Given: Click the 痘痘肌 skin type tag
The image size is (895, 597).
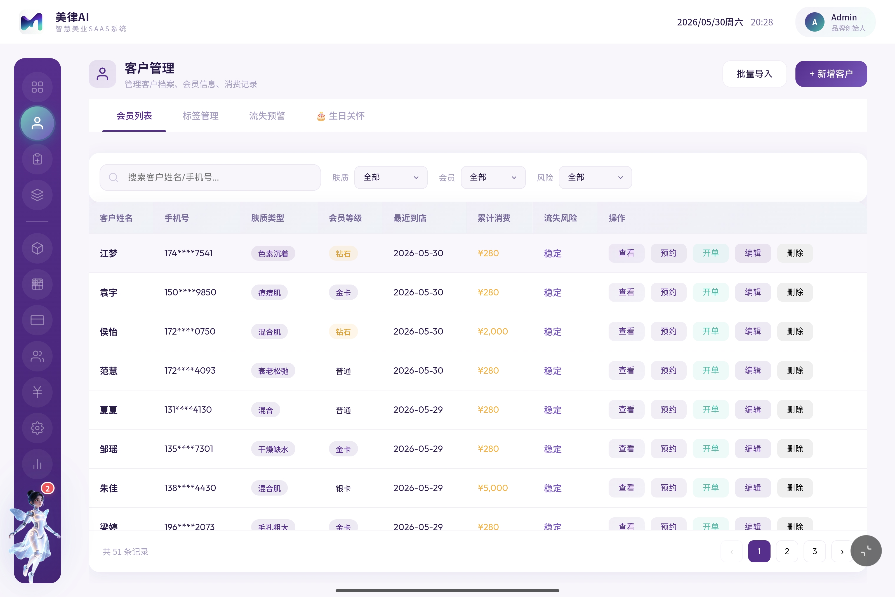Looking at the screenshot, I should 269,293.
